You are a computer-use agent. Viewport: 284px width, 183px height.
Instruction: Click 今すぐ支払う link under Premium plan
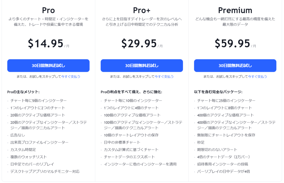tap(257, 77)
